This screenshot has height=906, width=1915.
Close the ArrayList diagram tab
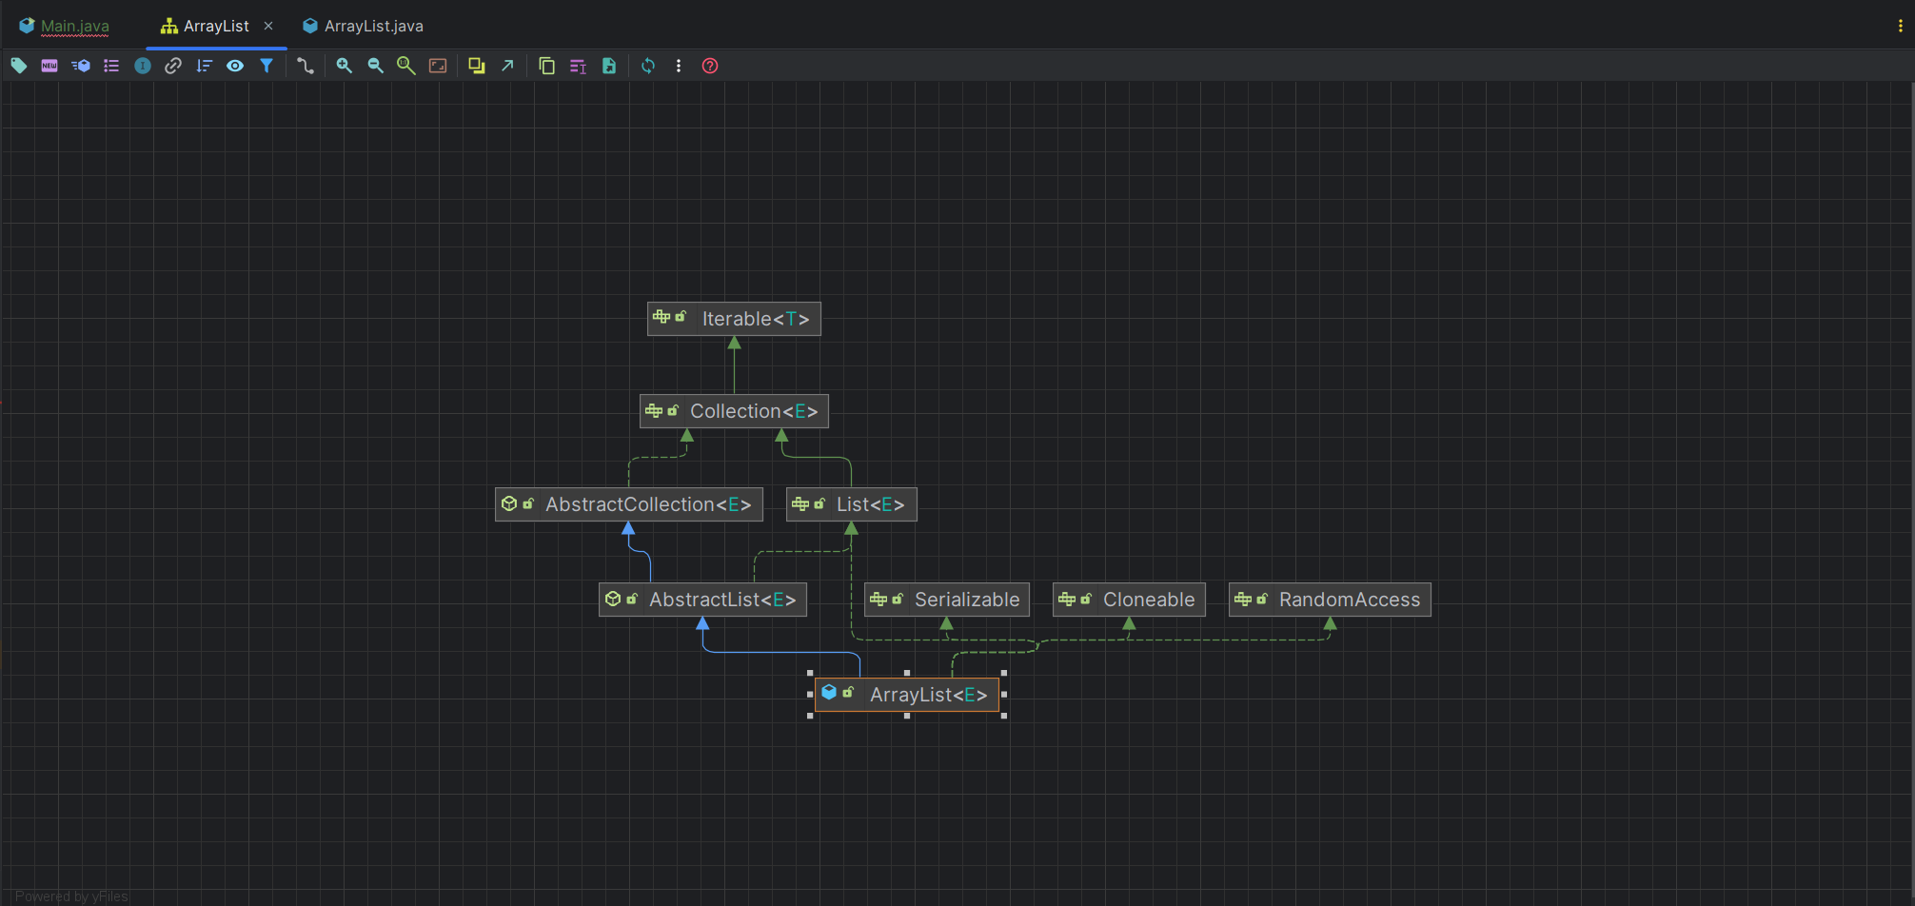268,26
